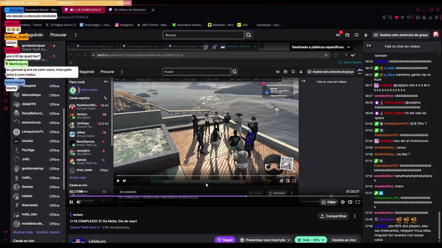Open the extensions cube icon in browser toolbar
The image size is (442, 248).
pyautogui.click(x=418, y=17)
